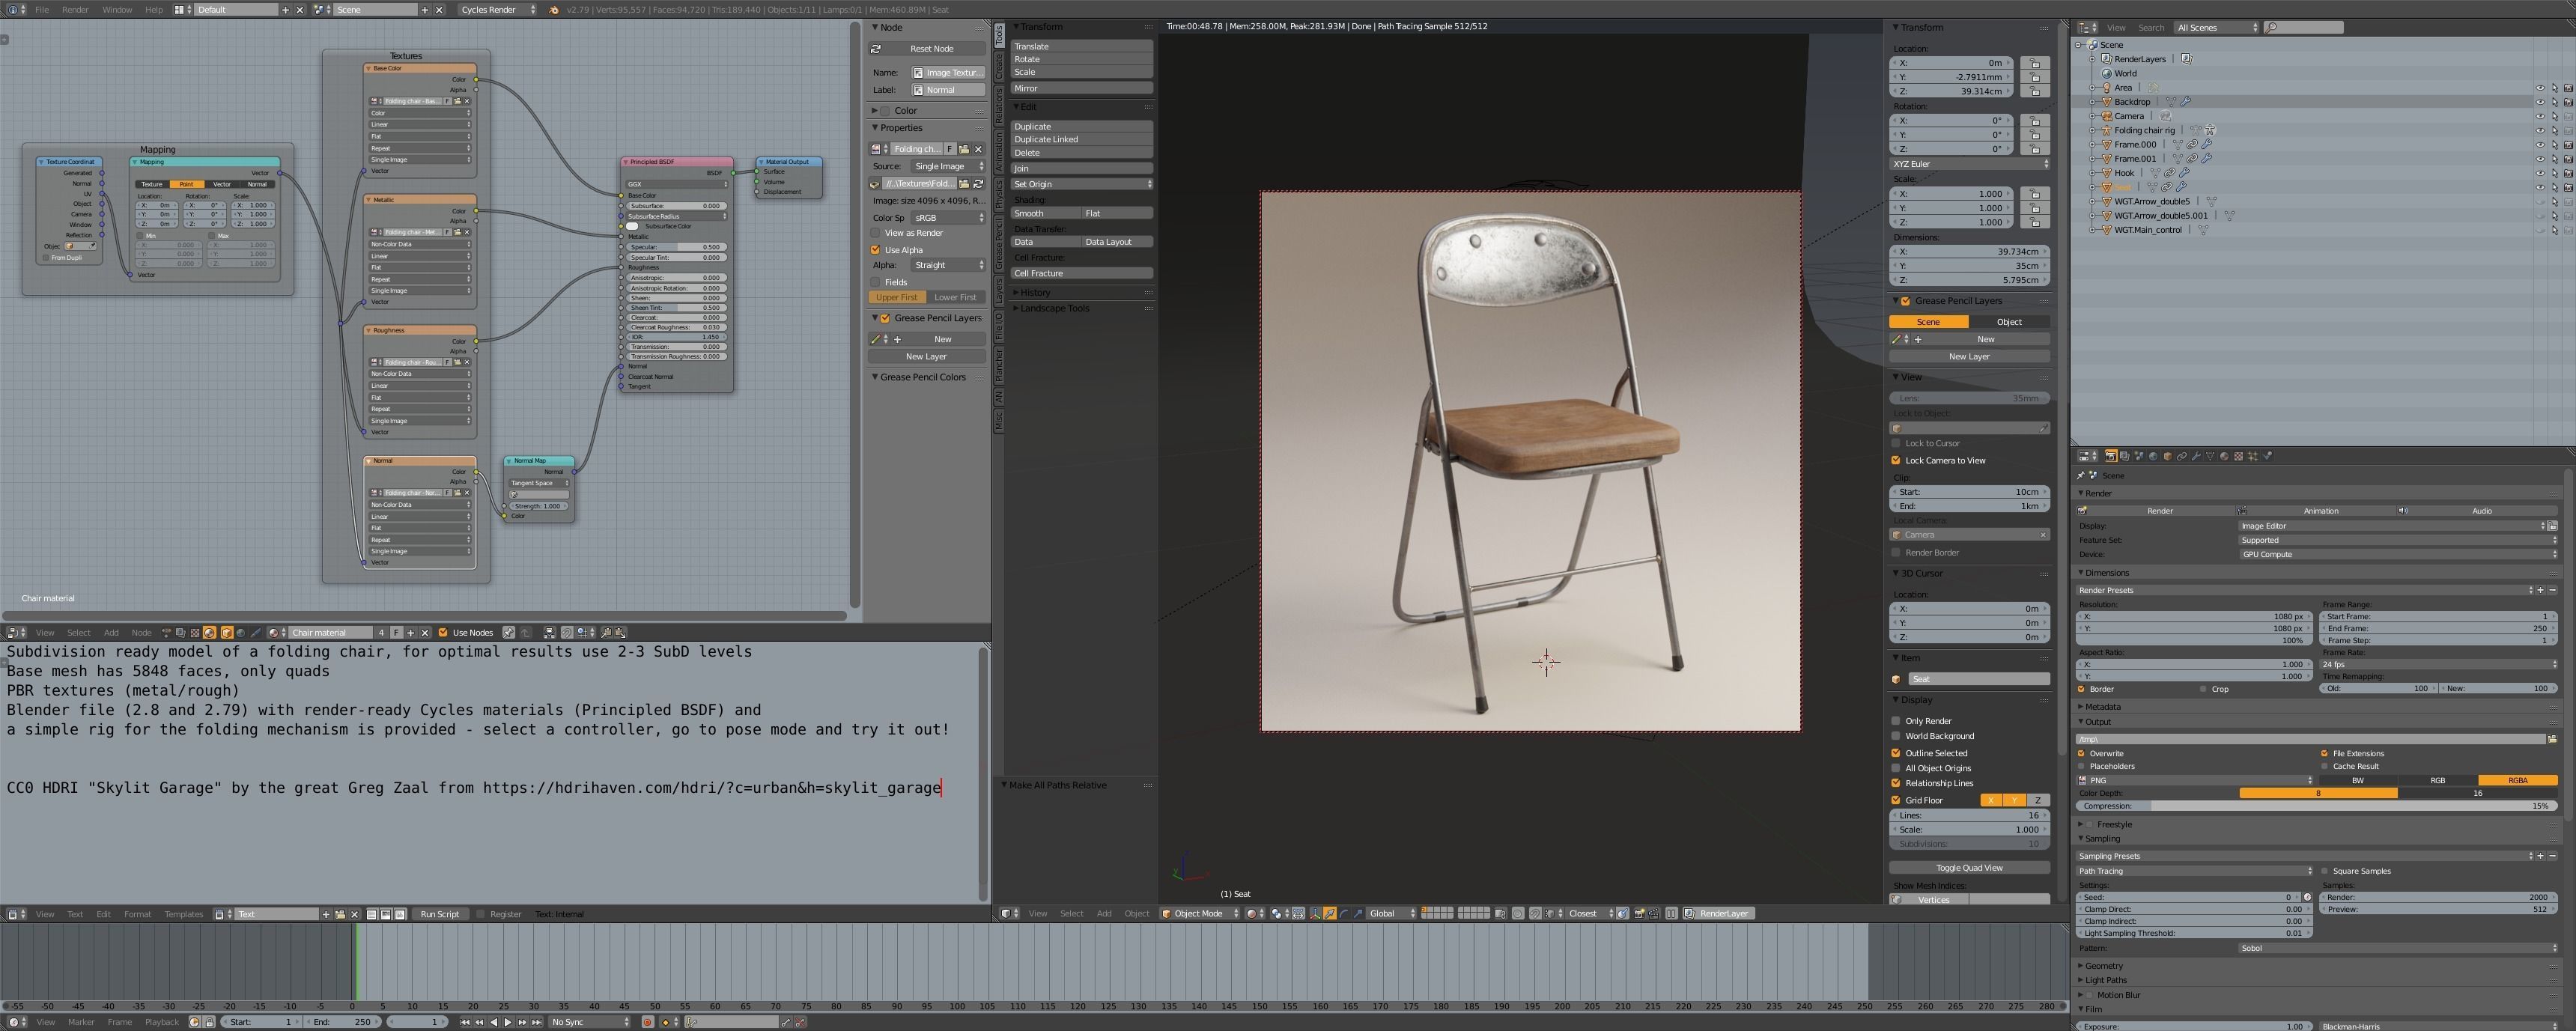2576x1031 pixels.
Task: Select the translate manipulator arrow icon
Action: click(1330, 913)
